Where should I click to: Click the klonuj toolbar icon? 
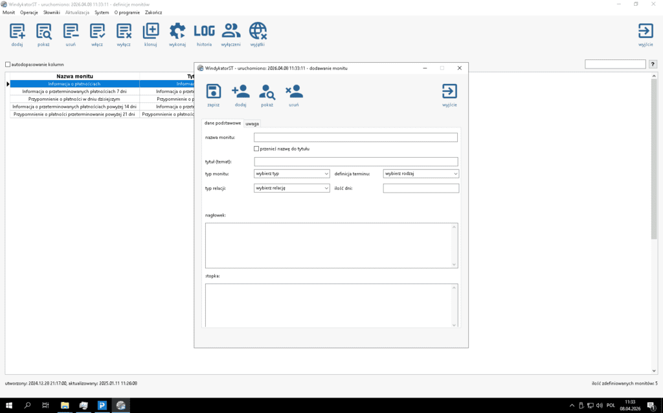pos(150,31)
